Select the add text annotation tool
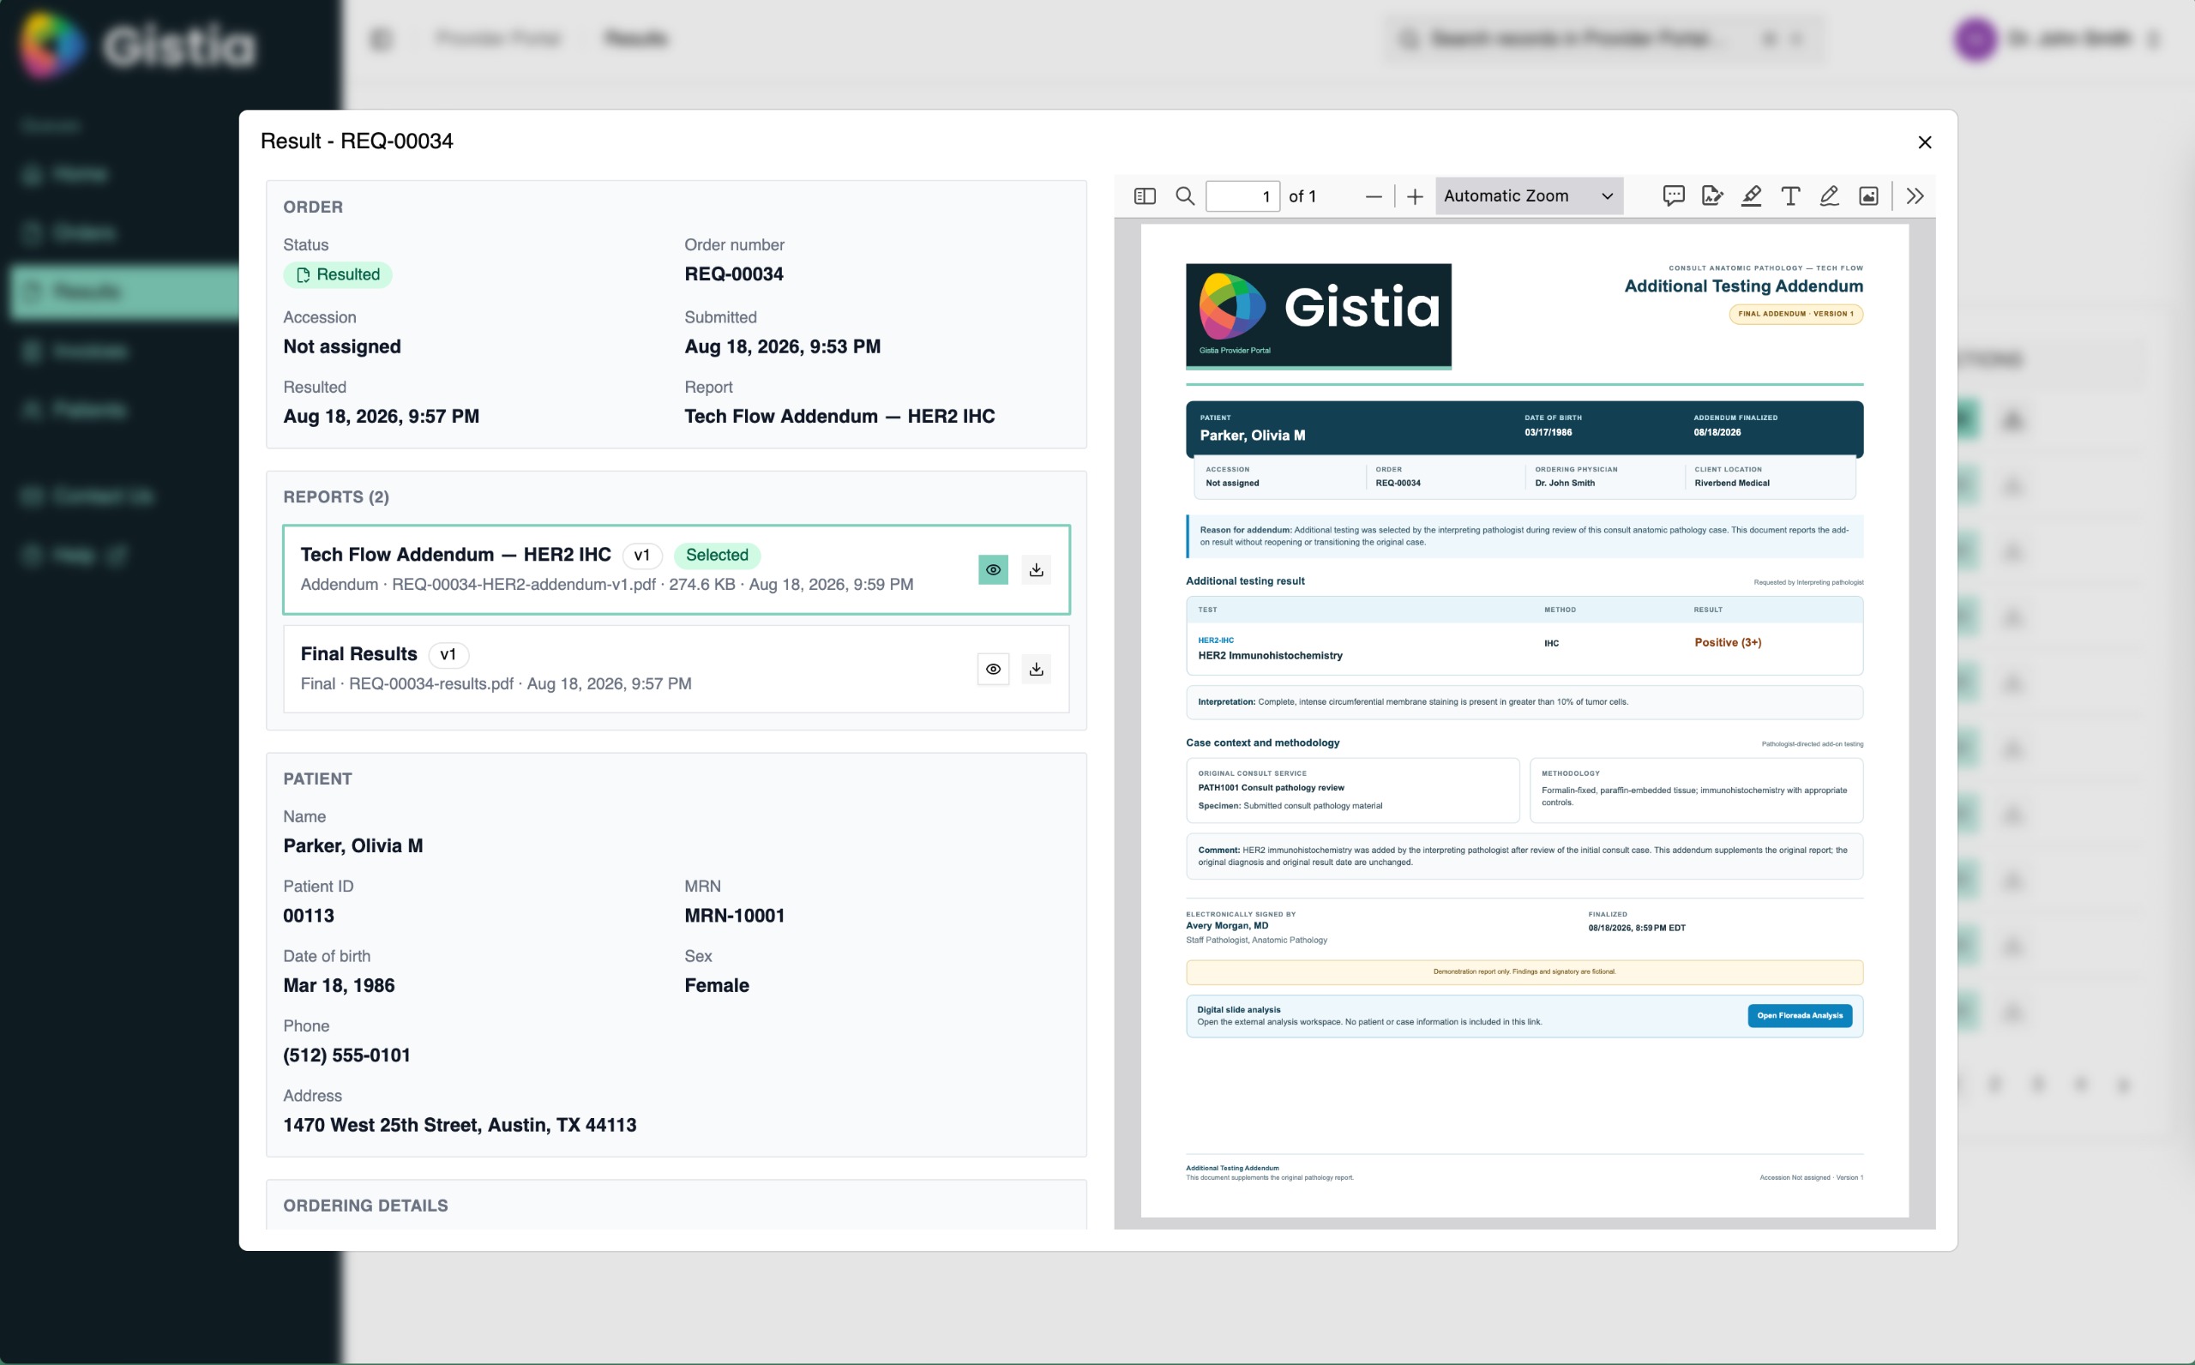The image size is (2195, 1365). tap(1790, 195)
